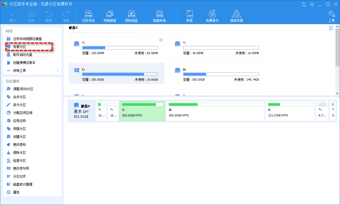Click the partition panel vertical scrollbar
This screenshot has width=340, height=205.
(338, 47)
